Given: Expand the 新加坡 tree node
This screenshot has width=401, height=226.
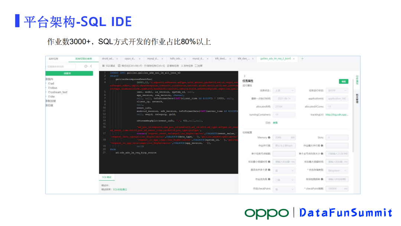Looking at the screenshot, I should 46,101.
